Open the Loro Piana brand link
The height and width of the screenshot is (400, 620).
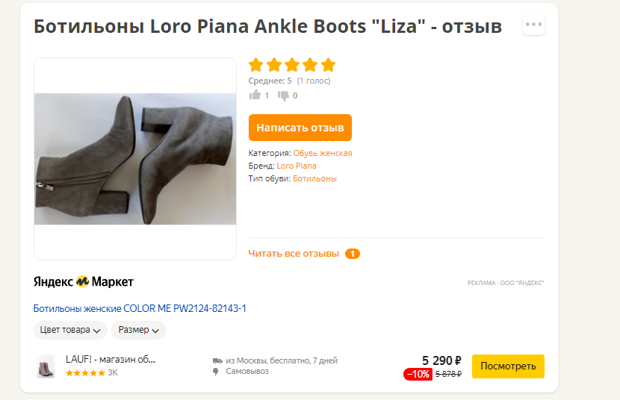[x=296, y=166]
